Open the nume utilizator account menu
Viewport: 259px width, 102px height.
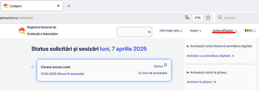(225, 30)
